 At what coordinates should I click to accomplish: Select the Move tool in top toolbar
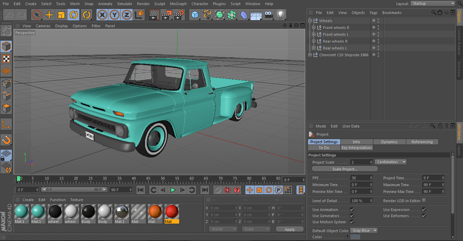(x=49, y=15)
